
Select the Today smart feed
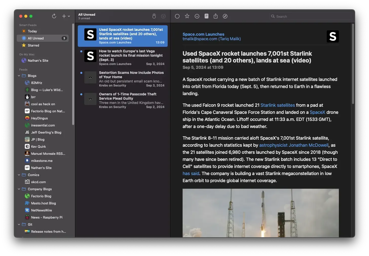(32, 31)
